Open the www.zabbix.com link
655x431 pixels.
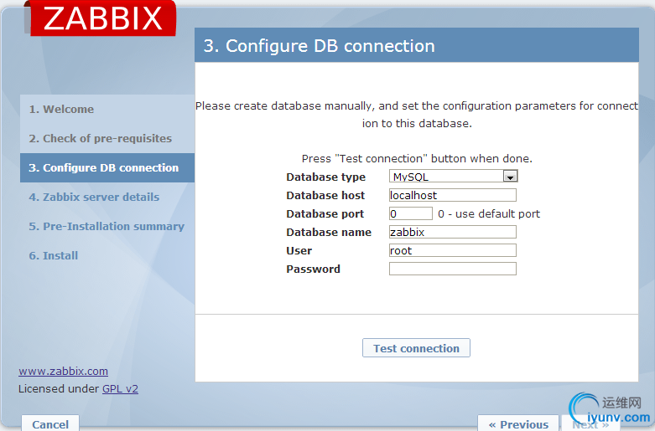point(63,371)
